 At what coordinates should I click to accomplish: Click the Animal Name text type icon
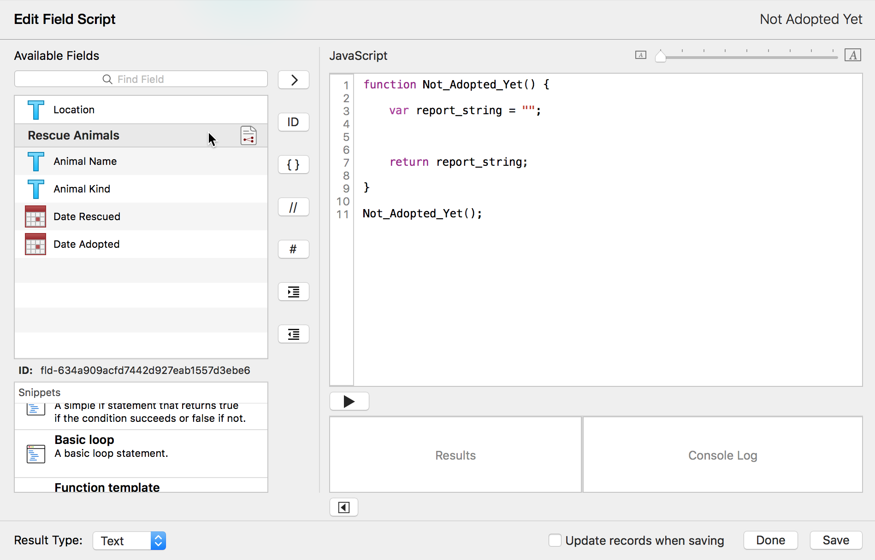tap(35, 161)
